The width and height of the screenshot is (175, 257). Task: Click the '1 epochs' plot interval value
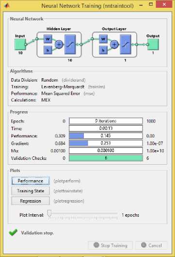(x=130, y=215)
